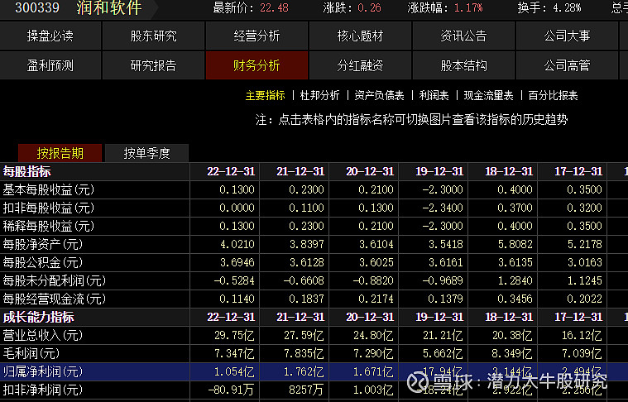The width and height of the screenshot is (628, 402).
Task: Switch to 按报告期 view
Action: [x=60, y=153]
